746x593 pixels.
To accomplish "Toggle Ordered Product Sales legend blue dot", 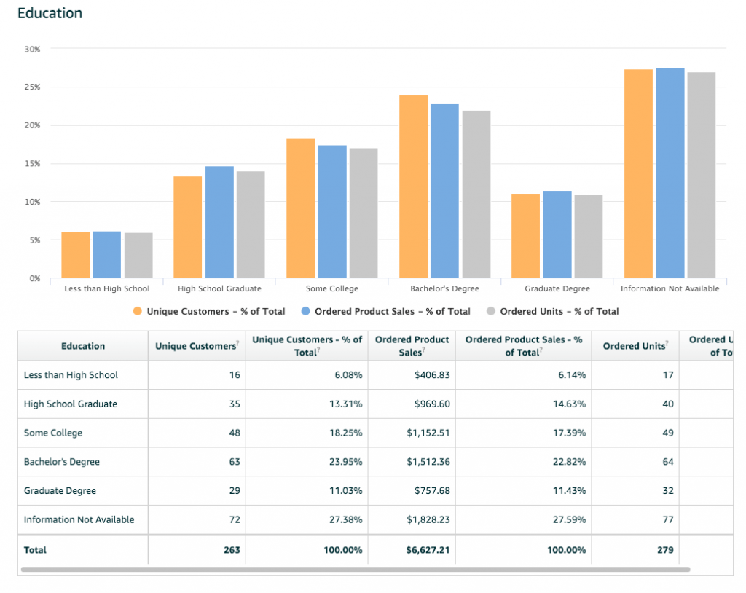I will point(305,311).
